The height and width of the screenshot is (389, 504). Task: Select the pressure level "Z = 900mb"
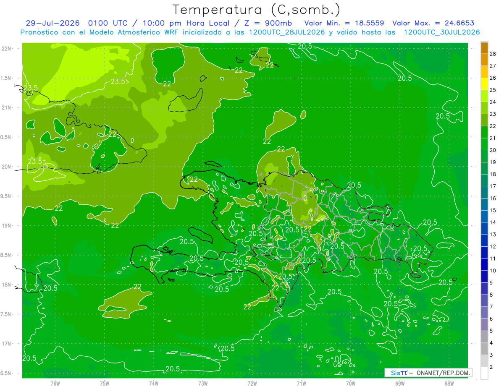268,23
